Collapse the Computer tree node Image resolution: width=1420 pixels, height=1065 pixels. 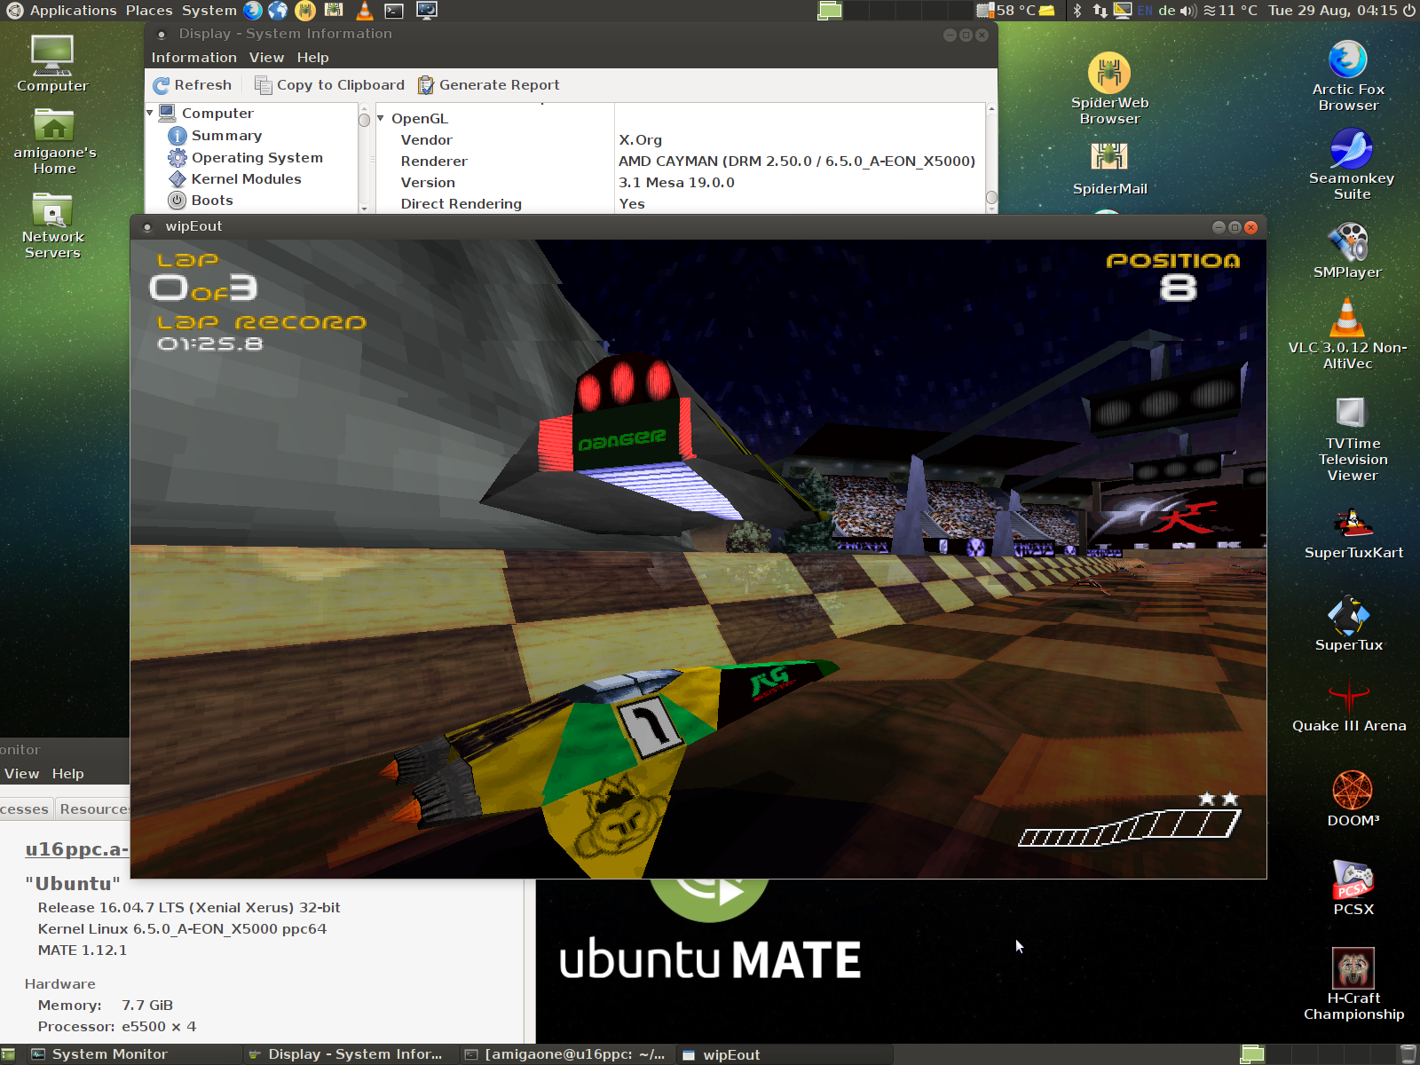[151, 113]
